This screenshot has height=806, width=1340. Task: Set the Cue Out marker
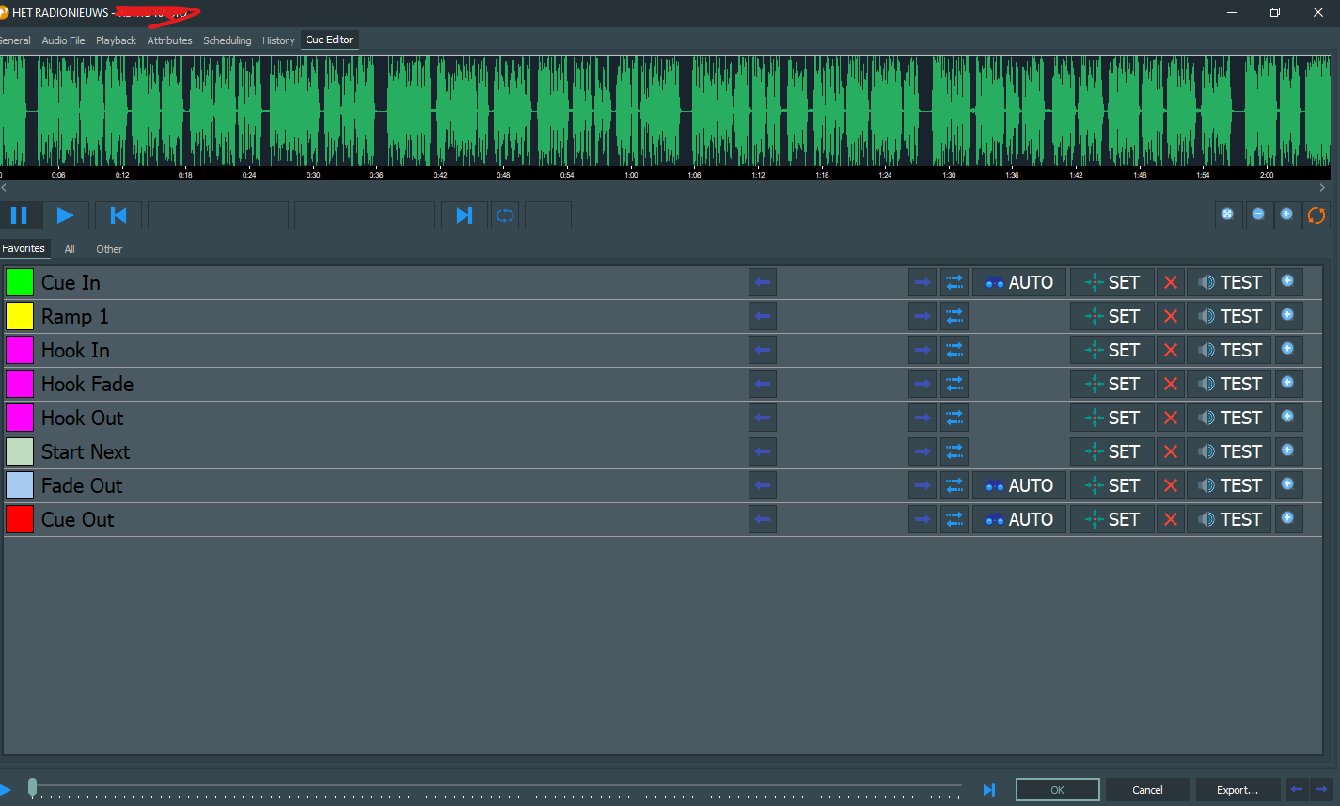pyautogui.click(x=1112, y=519)
